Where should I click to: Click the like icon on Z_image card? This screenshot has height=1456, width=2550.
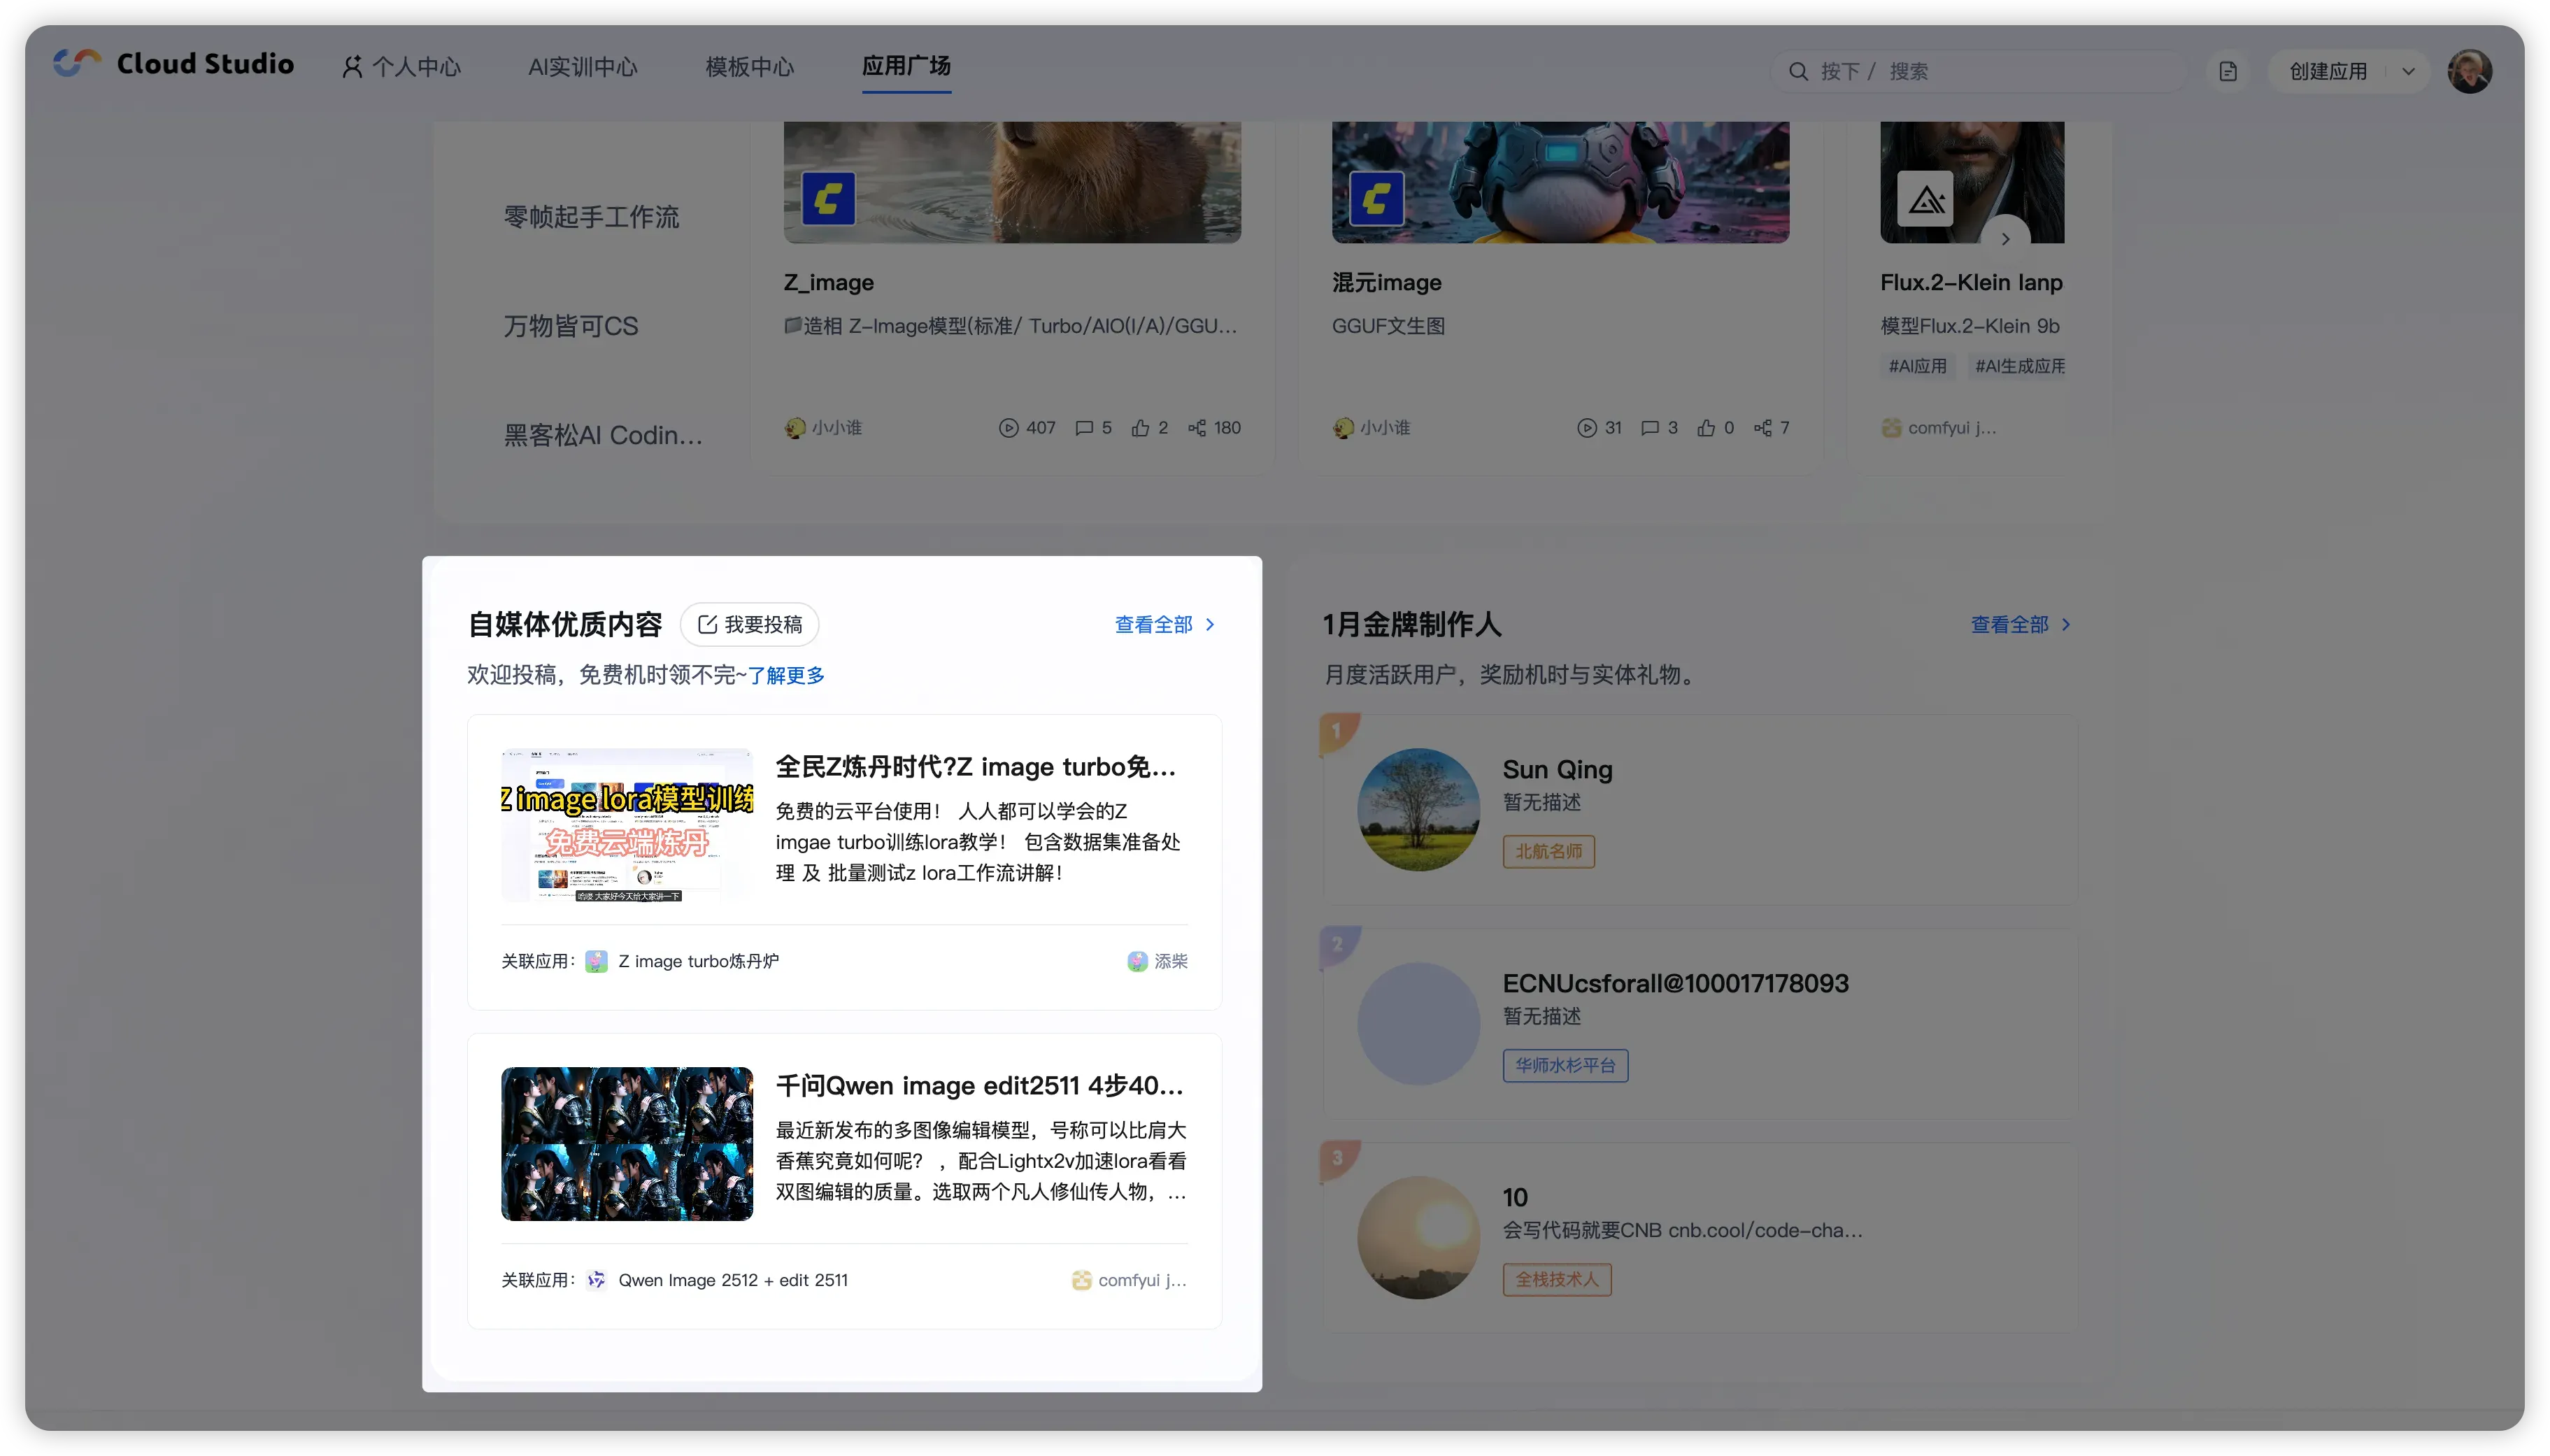1140,428
